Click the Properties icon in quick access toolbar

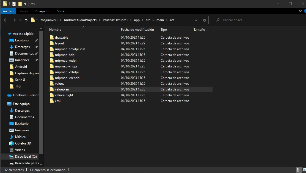[x=14, y=4]
